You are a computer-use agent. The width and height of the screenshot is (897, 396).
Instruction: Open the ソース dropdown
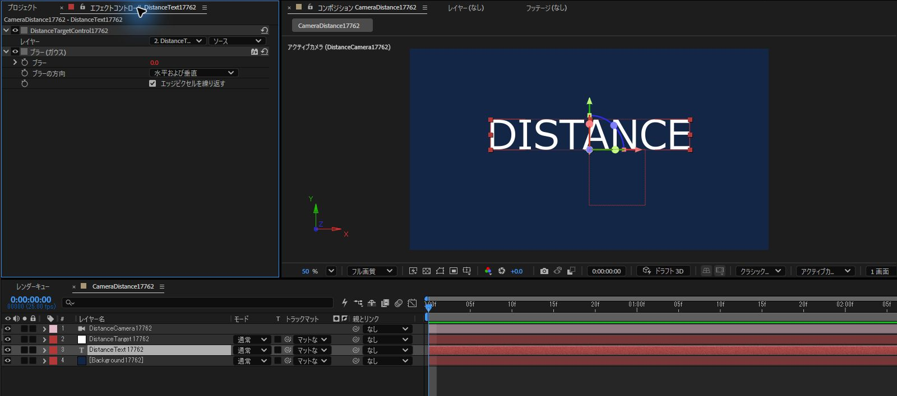(x=237, y=41)
